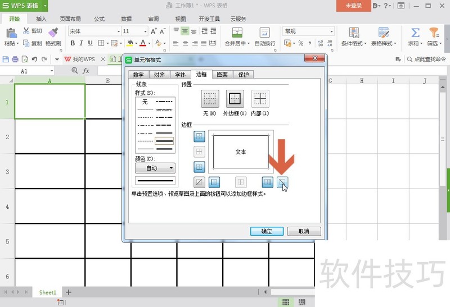Switch to the 页面布局 ribbon tab
Viewport: 450px width, 307px height.
pyautogui.click(x=70, y=19)
